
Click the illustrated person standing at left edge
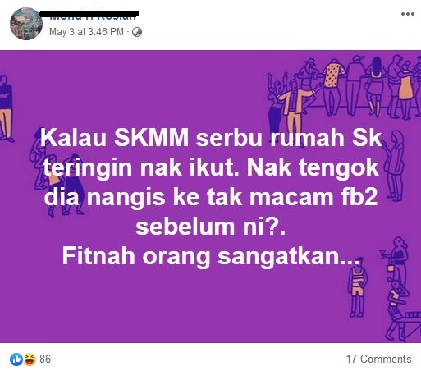pos(6,108)
